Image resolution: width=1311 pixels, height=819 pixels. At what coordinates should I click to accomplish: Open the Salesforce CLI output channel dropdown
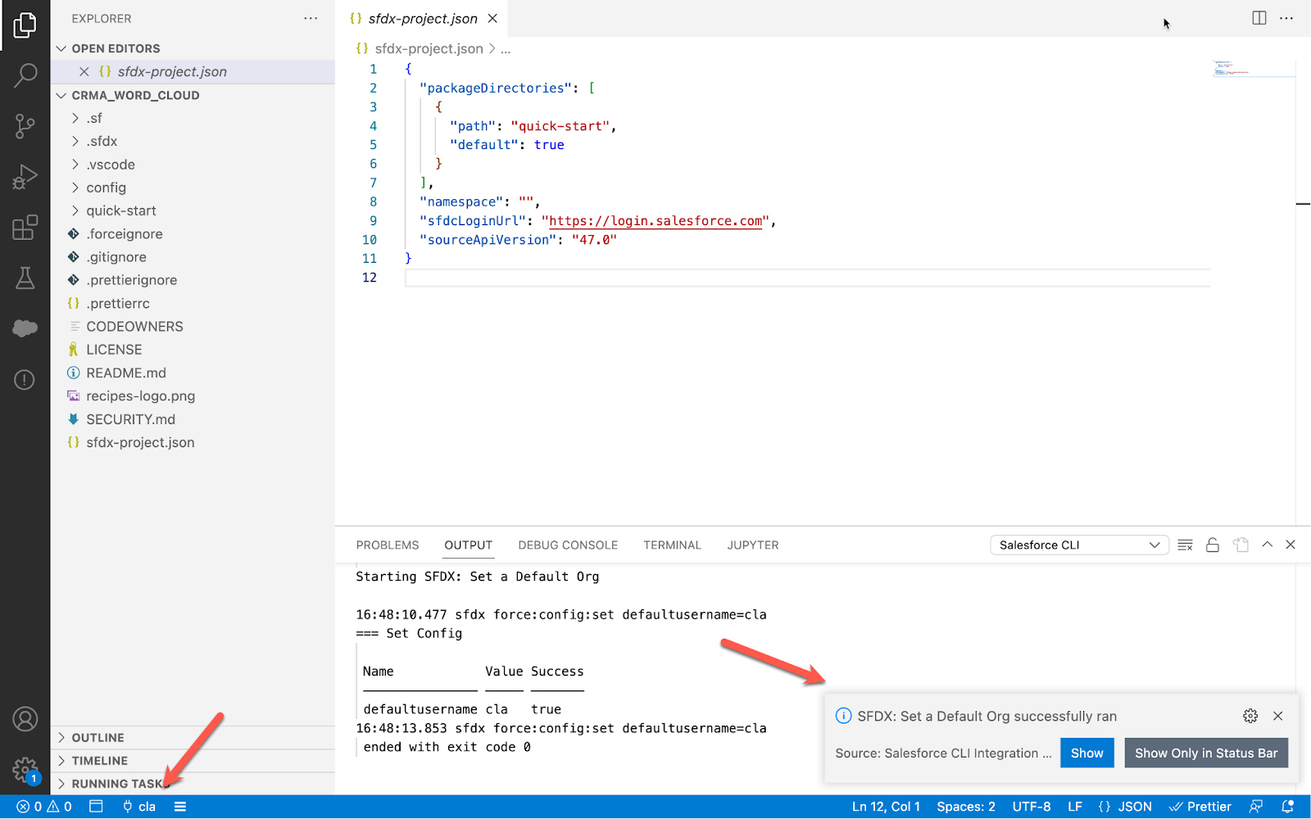point(1079,545)
